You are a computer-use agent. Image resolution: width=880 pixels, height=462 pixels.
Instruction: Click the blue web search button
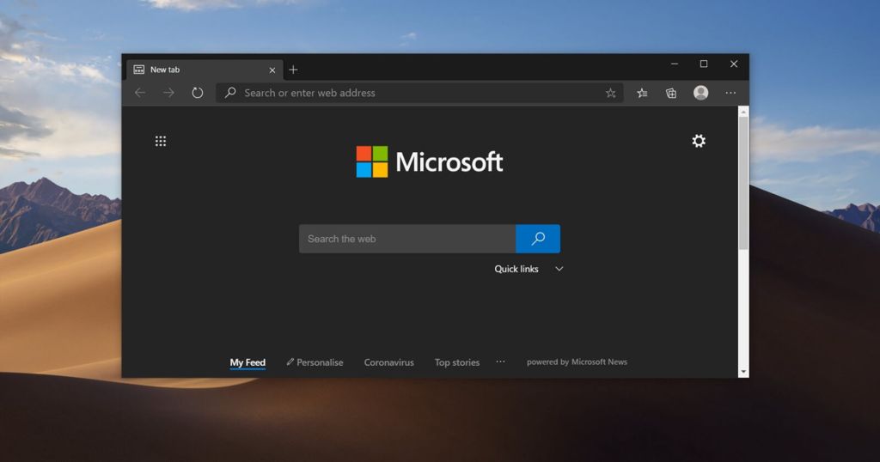(538, 239)
